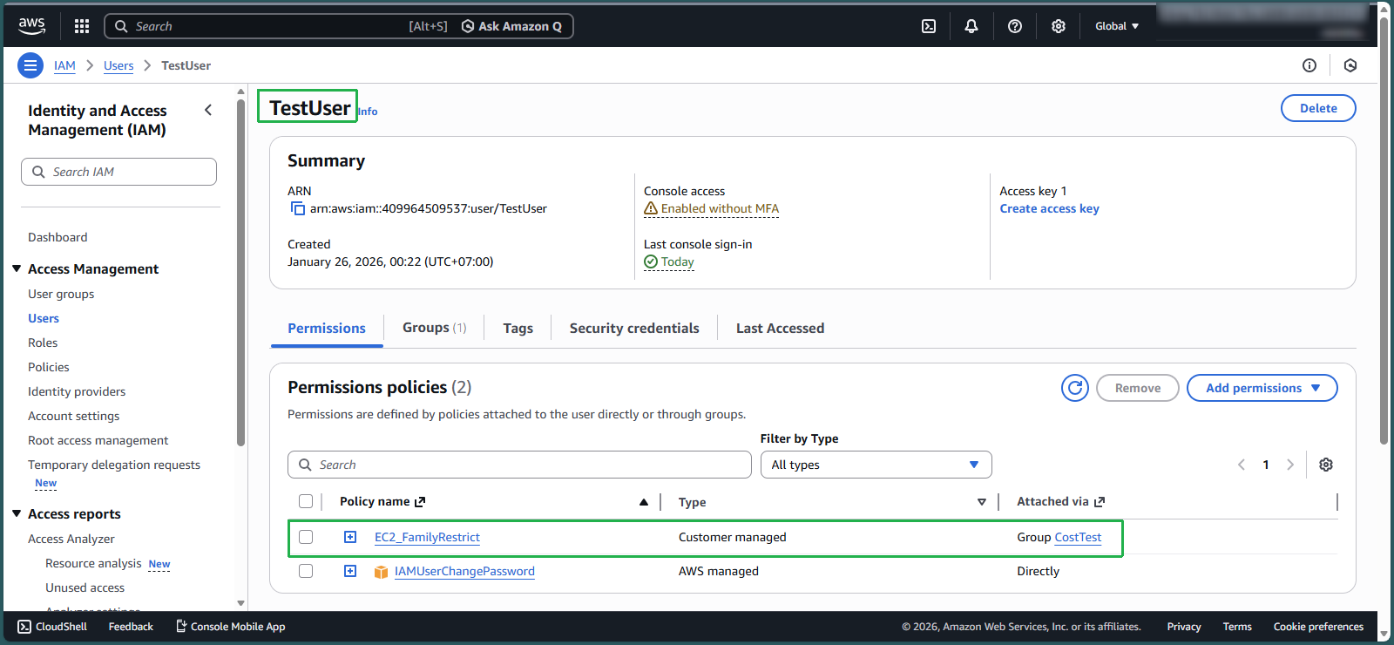Image resolution: width=1394 pixels, height=645 pixels.
Task: Click the Remove button
Action: (x=1138, y=388)
